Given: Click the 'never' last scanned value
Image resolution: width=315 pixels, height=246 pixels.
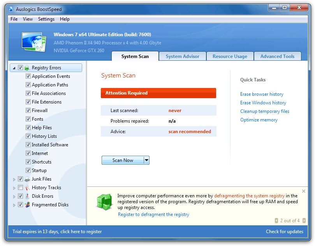Looking at the screenshot, I should [175, 111].
